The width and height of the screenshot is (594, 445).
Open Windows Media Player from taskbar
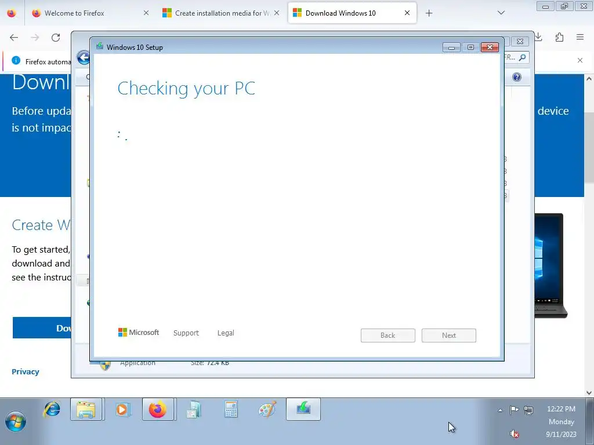point(122,410)
